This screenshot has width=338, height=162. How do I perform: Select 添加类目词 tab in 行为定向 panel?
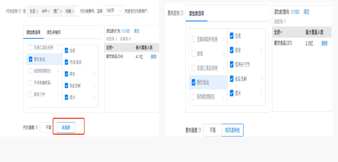click(33, 33)
